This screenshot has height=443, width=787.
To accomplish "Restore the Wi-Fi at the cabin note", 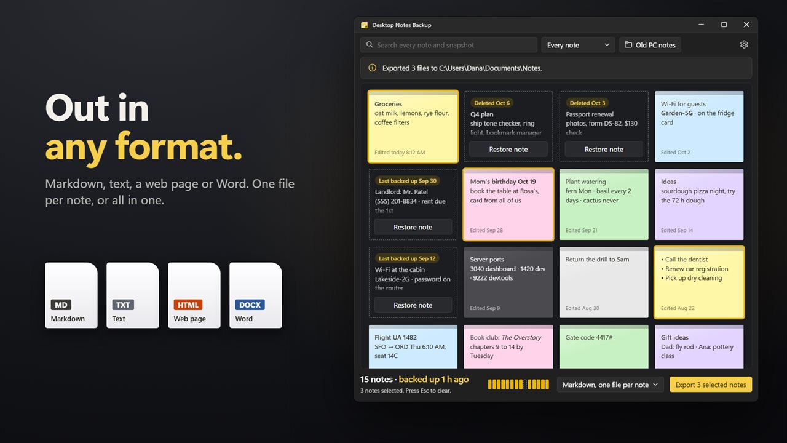I will [413, 305].
